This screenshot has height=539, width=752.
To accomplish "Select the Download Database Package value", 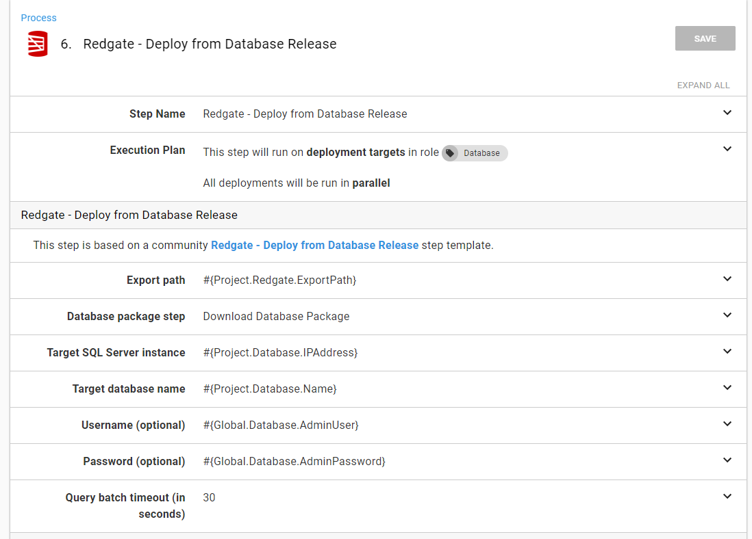I will [276, 317].
